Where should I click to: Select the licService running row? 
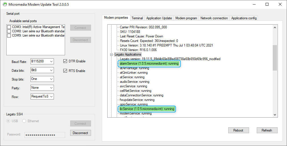[147, 109]
